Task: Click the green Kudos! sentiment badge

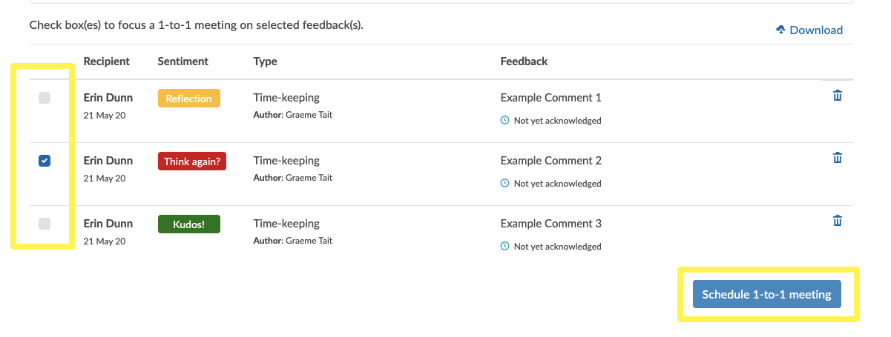Action: tap(189, 224)
